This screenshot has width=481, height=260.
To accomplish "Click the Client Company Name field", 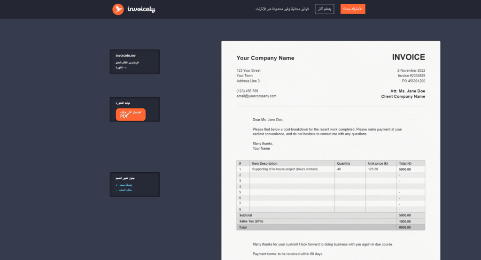I will (403, 97).
